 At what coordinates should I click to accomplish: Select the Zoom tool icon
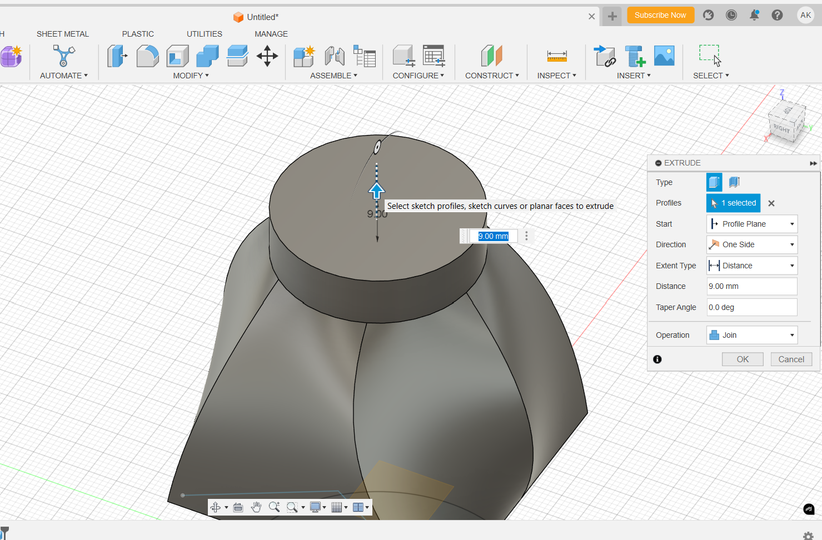tap(274, 507)
